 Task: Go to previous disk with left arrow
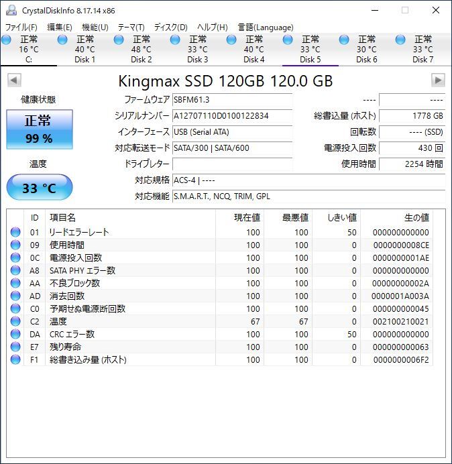[x=14, y=80]
